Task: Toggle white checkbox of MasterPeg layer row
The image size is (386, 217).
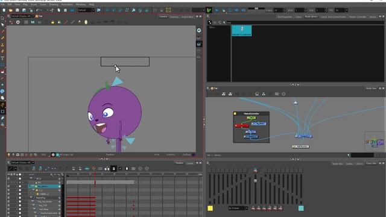Action: point(20,198)
